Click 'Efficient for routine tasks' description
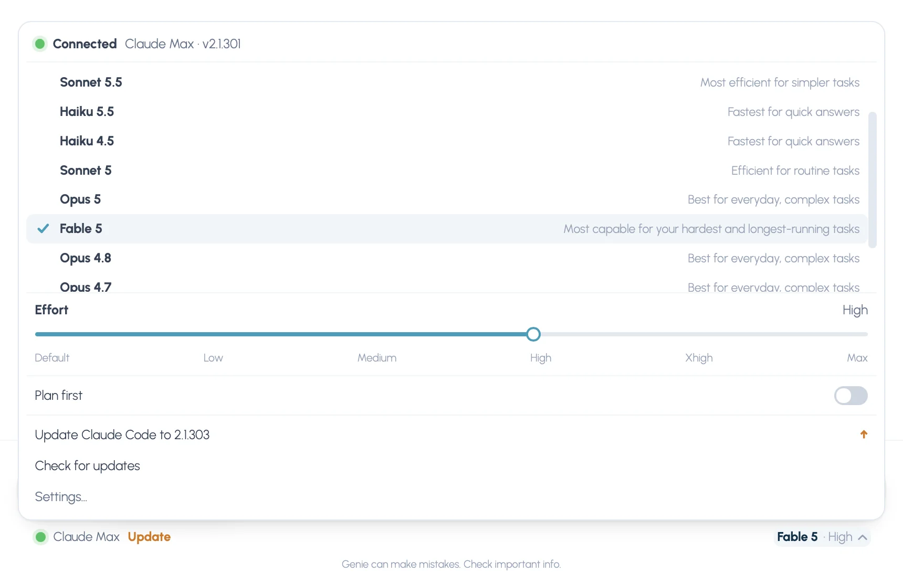 point(795,171)
